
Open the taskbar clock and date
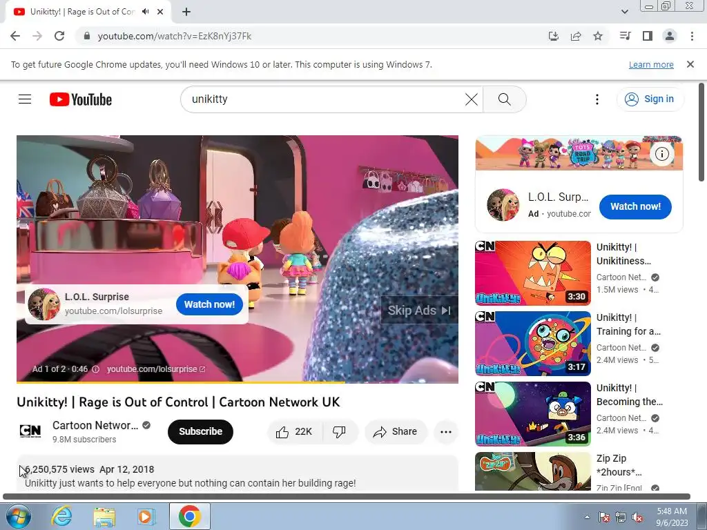point(672,517)
